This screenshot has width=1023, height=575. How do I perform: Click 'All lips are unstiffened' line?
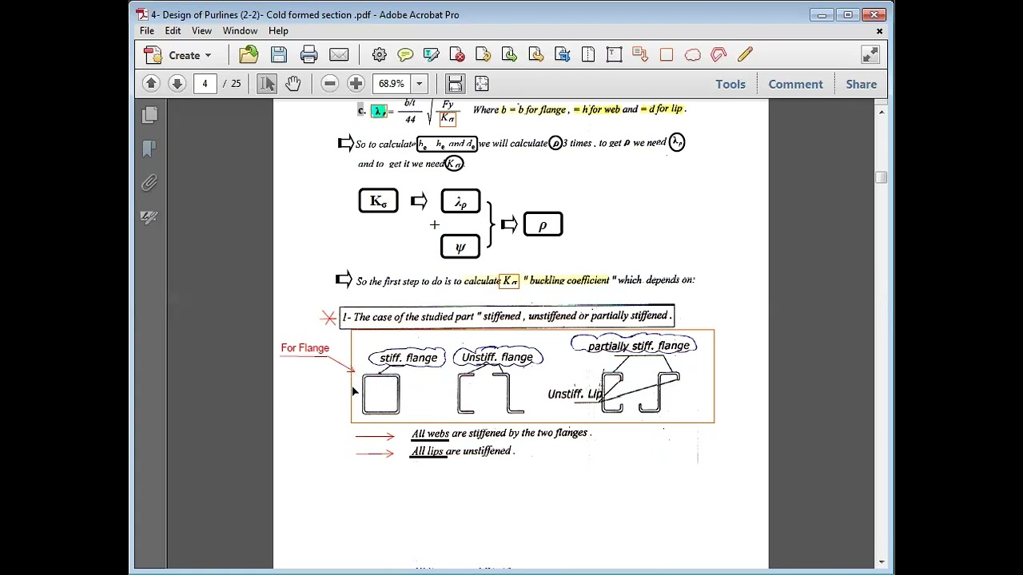click(463, 451)
